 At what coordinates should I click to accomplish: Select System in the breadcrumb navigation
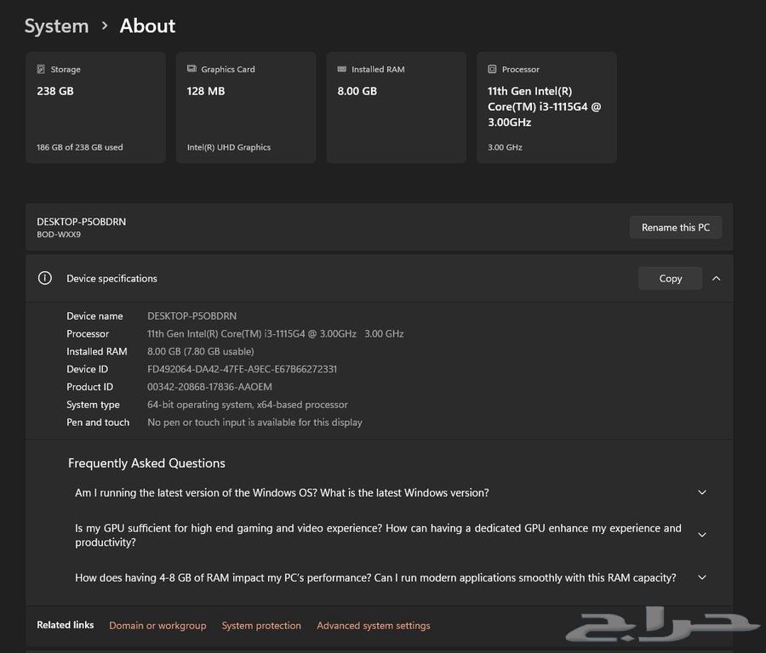click(56, 26)
